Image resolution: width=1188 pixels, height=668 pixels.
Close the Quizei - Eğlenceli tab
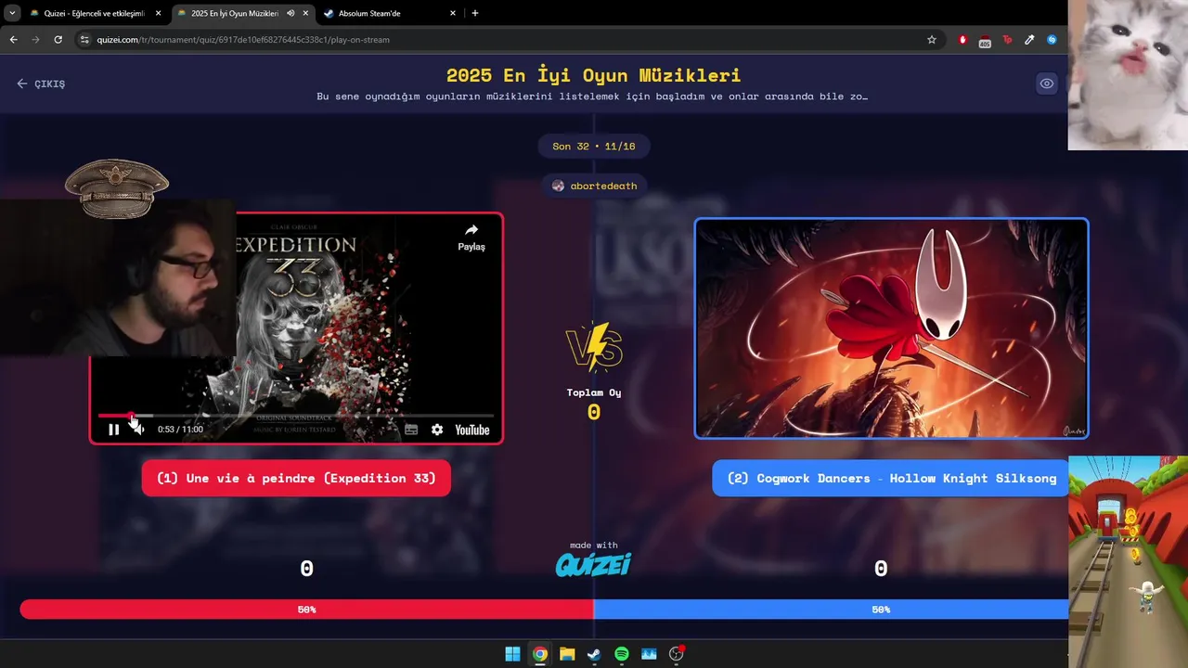click(159, 13)
